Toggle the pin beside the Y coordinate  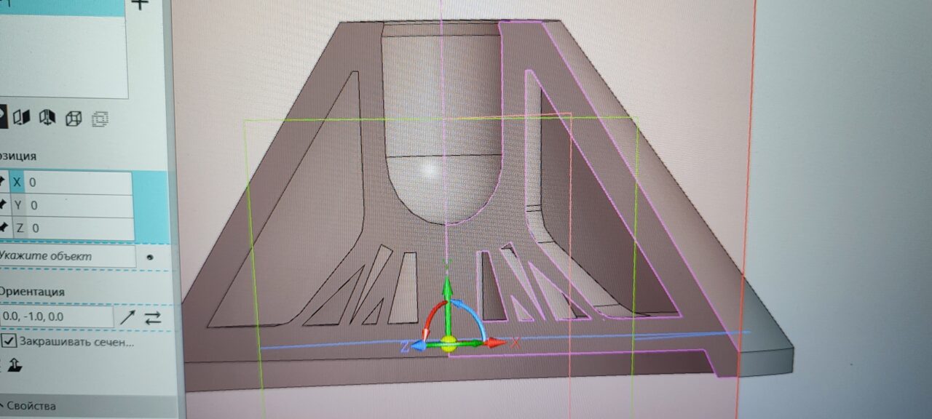click(x=3, y=205)
